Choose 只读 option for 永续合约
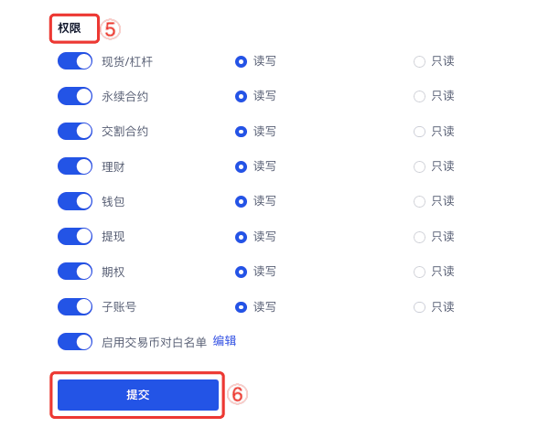Image resolution: width=549 pixels, height=438 pixels. tap(420, 96)
